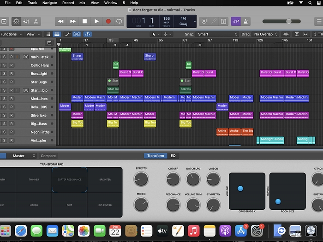Switch to the EQ tab
This screenshot has width=323, height=242.
point(173,156)
